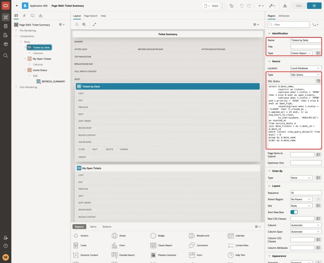Switch to the Page Search tab

click(90, 16)
